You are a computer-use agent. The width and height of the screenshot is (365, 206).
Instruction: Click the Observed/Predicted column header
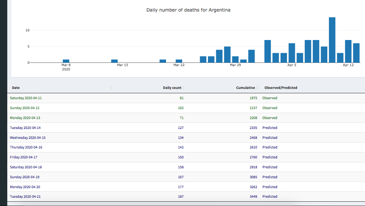[x=281, y=88]
